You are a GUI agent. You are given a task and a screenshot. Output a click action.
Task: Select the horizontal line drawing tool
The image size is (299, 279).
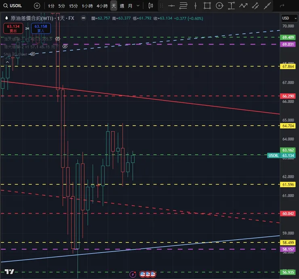171,6
